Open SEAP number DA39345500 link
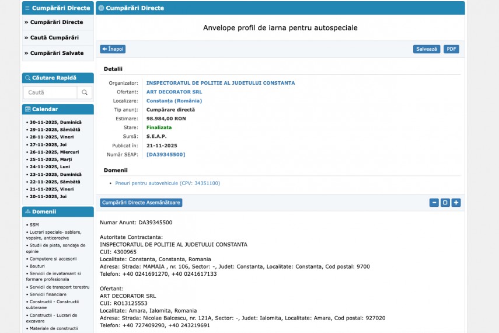 coord(166,154)
